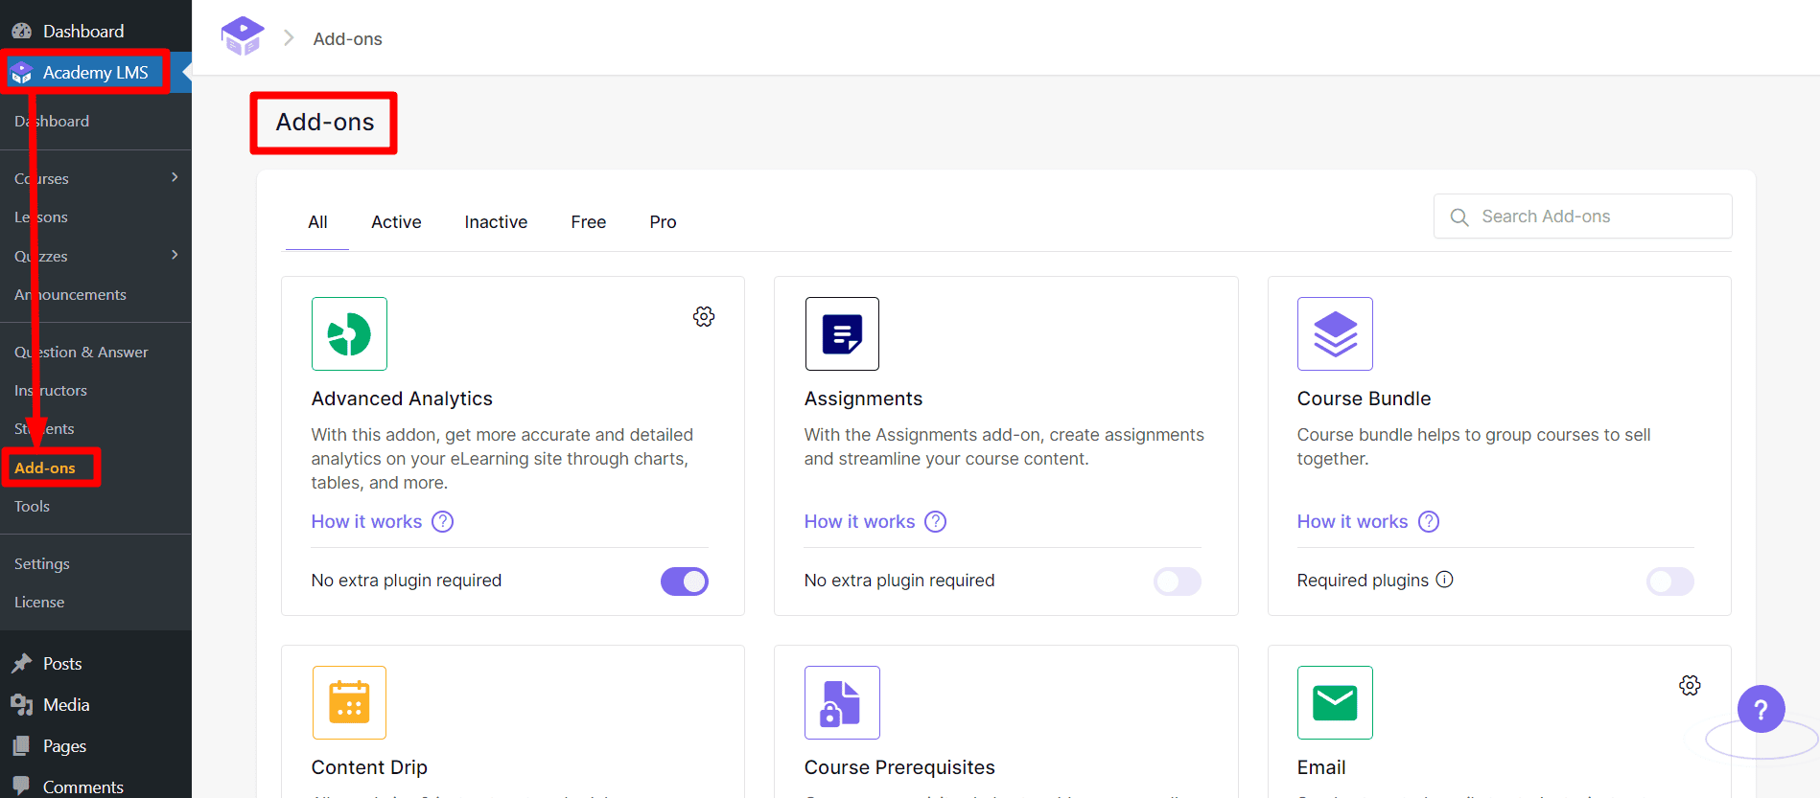Switch to the Inactive tab
The height and width of the screenshot is (798, 1820).
pyautogui.click(x=496, y=222)
